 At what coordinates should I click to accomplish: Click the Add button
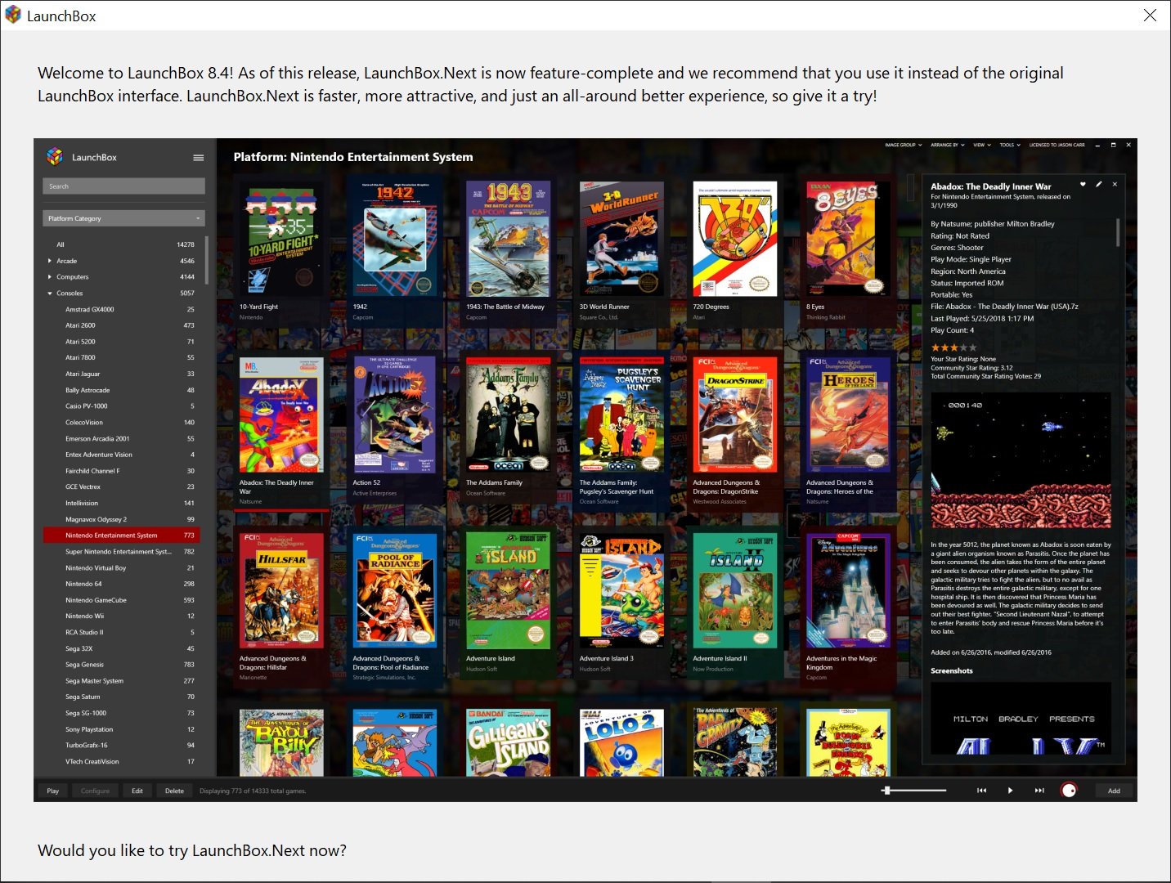[1114, 791]
